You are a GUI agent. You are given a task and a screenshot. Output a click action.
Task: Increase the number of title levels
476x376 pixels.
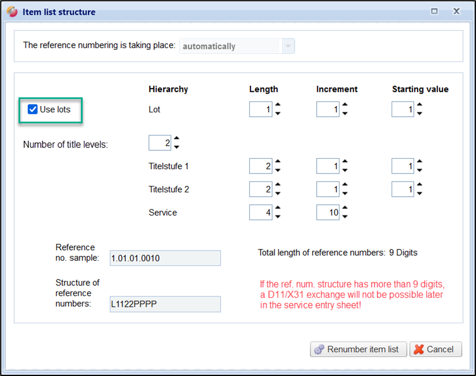coord(177,138)
